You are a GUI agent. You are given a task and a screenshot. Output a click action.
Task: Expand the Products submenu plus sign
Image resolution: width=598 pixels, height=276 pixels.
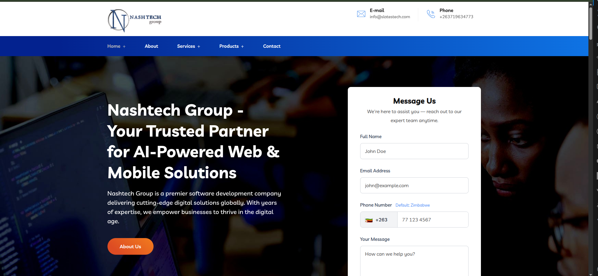click(x=242, y=47)
